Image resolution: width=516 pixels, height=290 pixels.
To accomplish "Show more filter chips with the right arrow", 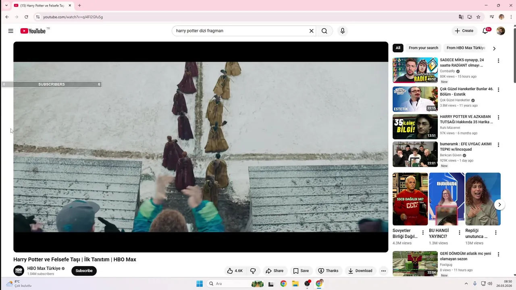I will tap(494, 48).
